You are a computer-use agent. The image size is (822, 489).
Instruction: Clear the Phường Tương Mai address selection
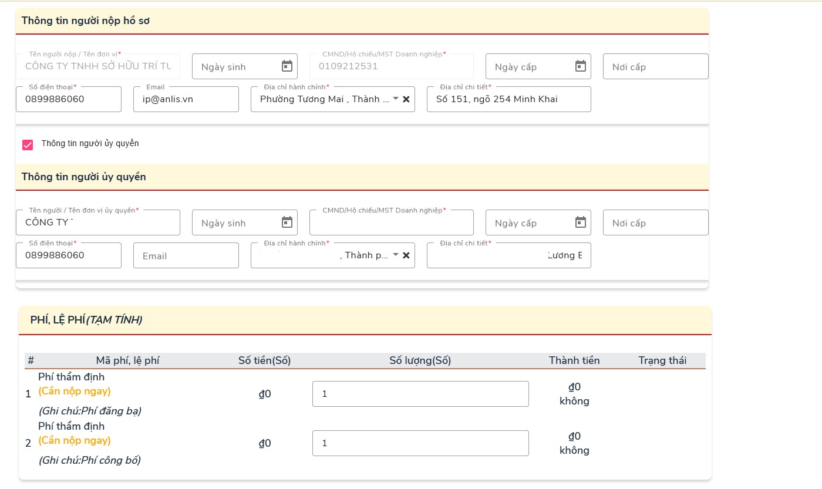pyautogui.click(x=406, y=99)
